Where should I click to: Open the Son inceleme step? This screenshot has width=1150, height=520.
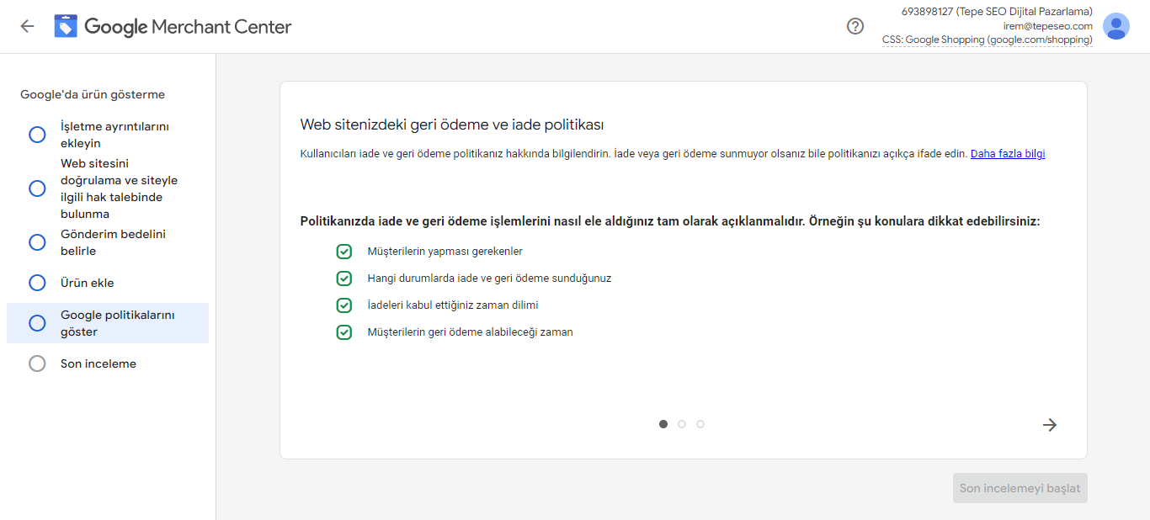[98, 363]
